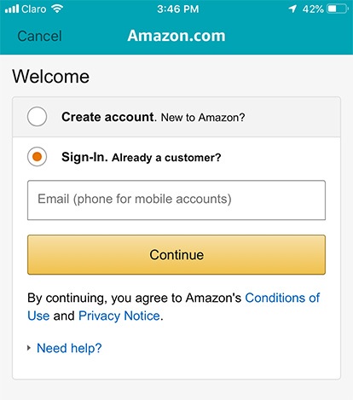The width and height of the screenshot is (353, 400).
Task: Tap the location services arrow icon
Action: (x=292, y=9)
